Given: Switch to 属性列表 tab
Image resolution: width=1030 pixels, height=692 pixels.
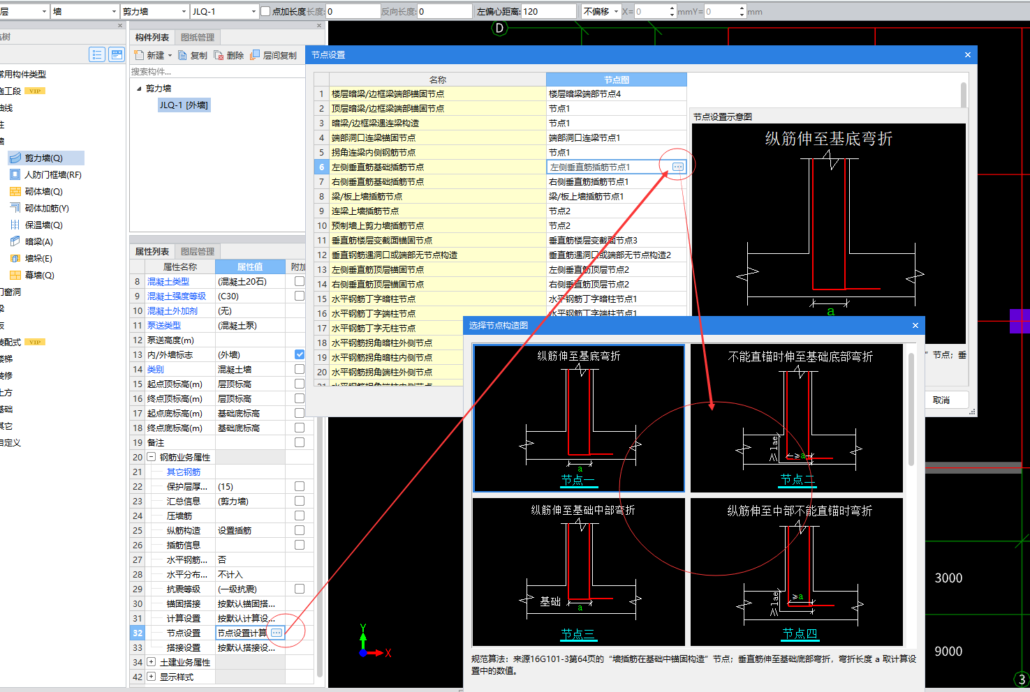Looking at the screenshot, I should coord(152,252).
